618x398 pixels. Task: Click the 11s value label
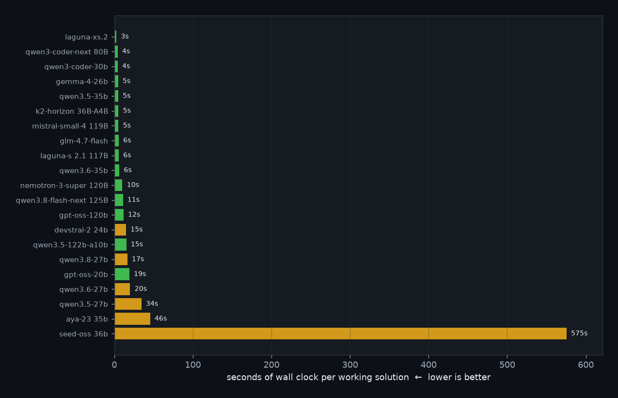point(134,200)
